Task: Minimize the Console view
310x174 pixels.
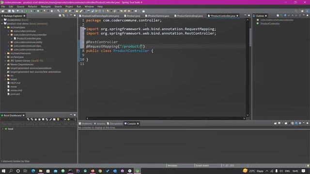Action: [x=304, y=123]
